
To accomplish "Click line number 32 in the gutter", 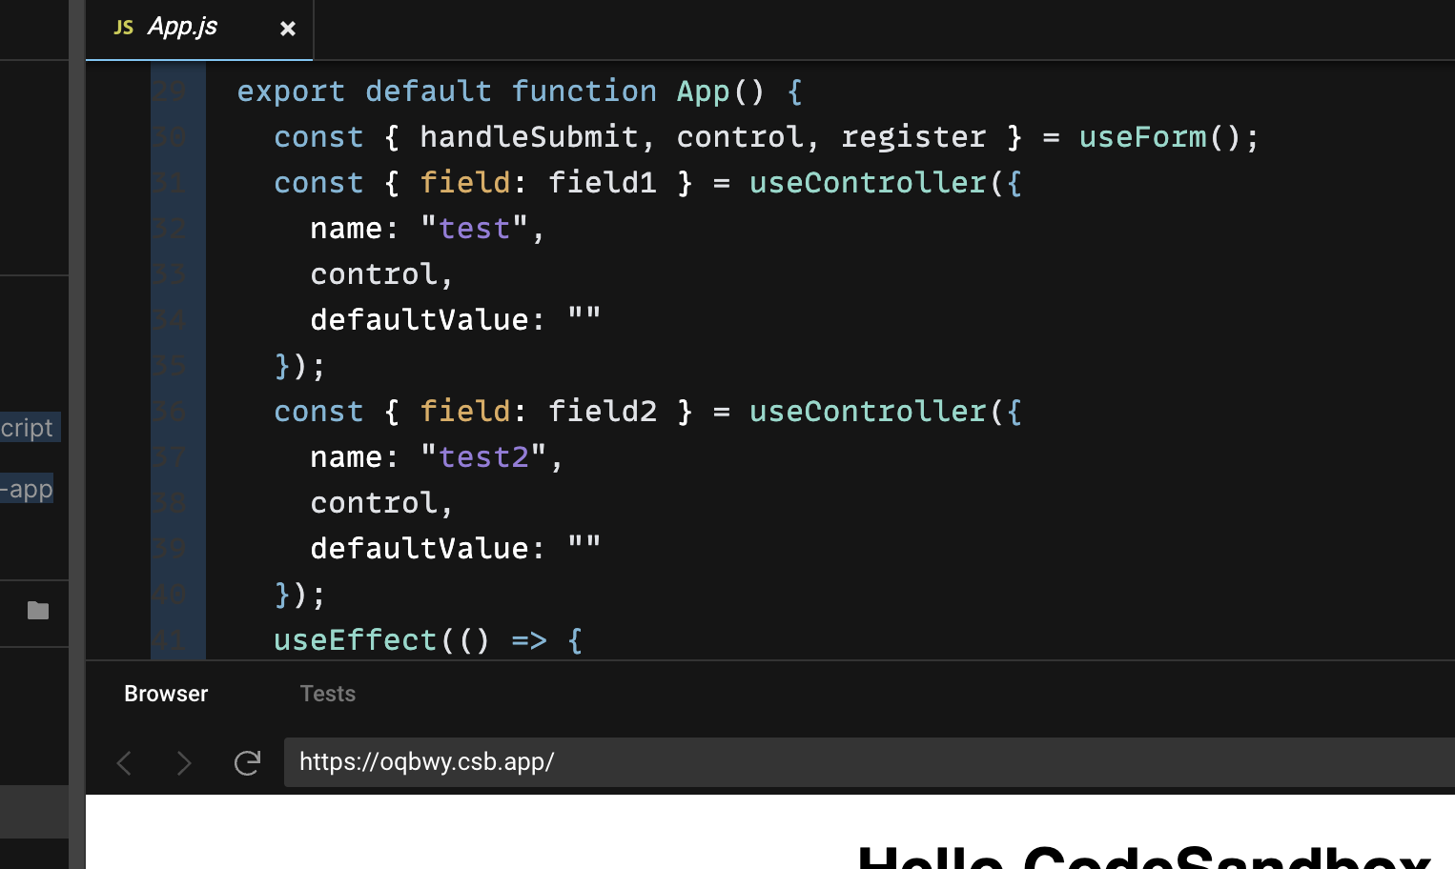I will (x=170, y=228).
